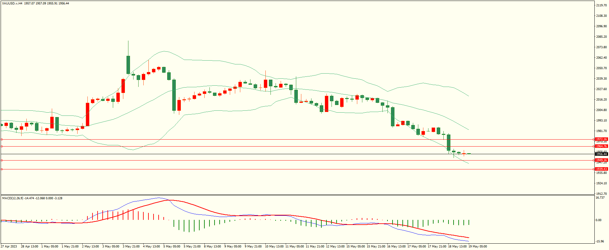609x250 pixels.
Task: Click the 2085.20 price axis label
Action: point(601,37)
